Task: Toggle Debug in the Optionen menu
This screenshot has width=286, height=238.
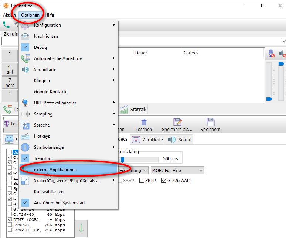Action: (x=40, y=47)
